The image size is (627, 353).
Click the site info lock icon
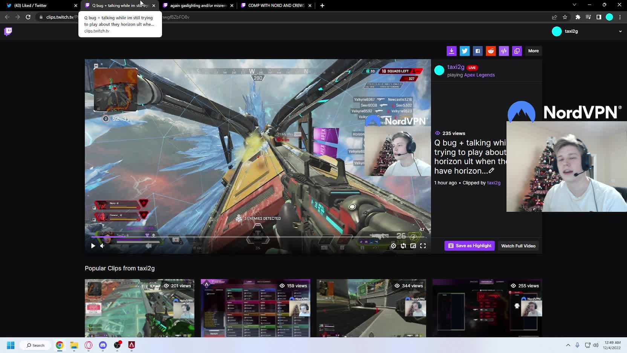point(41,17)
